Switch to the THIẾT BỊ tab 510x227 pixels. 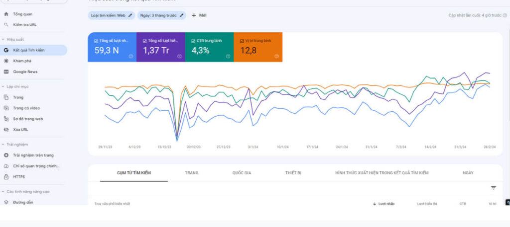click(x=293, y=173)
